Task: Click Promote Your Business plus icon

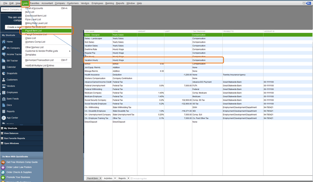Action: (x=3, y=177)
